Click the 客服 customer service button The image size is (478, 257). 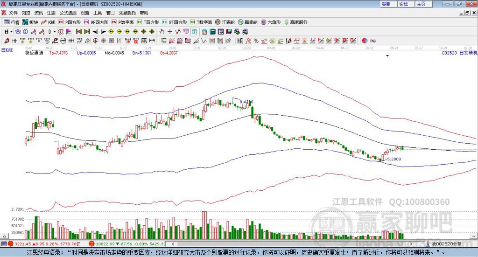click(388, 4)
